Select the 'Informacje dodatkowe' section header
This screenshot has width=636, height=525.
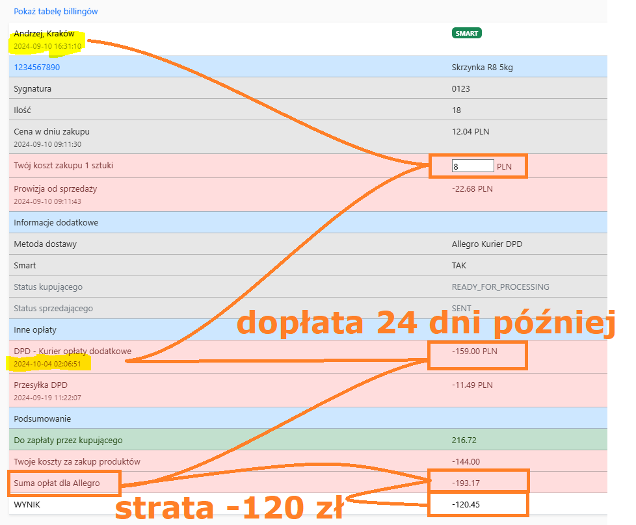56,223
